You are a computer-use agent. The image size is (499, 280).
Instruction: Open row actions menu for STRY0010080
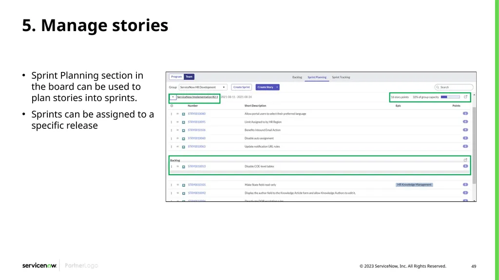pos(171,114)
